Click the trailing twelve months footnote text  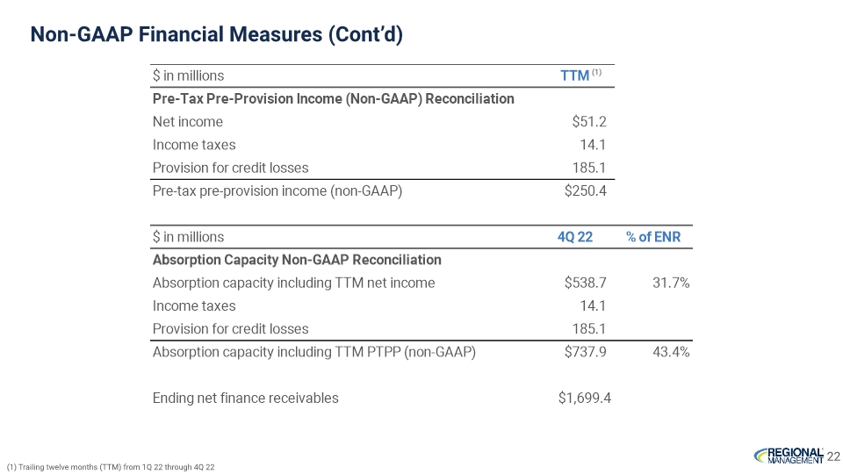(111, 467)
